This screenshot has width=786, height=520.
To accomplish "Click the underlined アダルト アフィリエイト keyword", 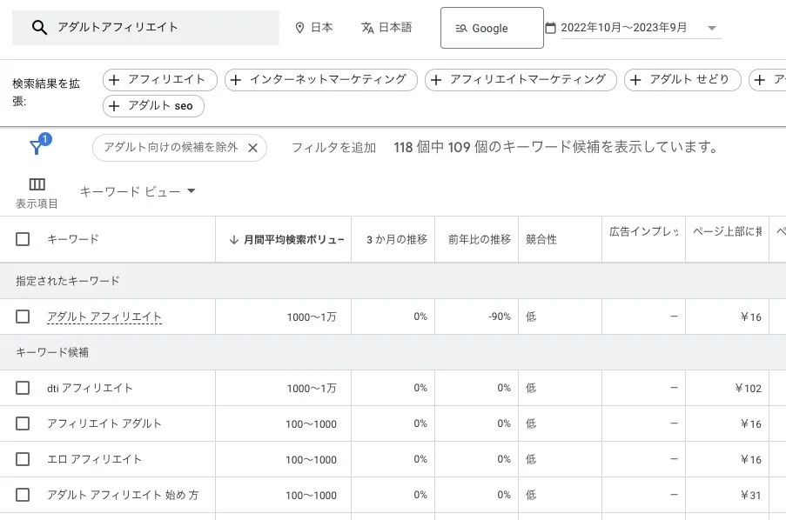I will 104,317.
